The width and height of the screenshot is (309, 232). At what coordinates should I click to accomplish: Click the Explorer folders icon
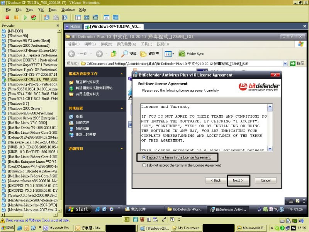[143, 54]
